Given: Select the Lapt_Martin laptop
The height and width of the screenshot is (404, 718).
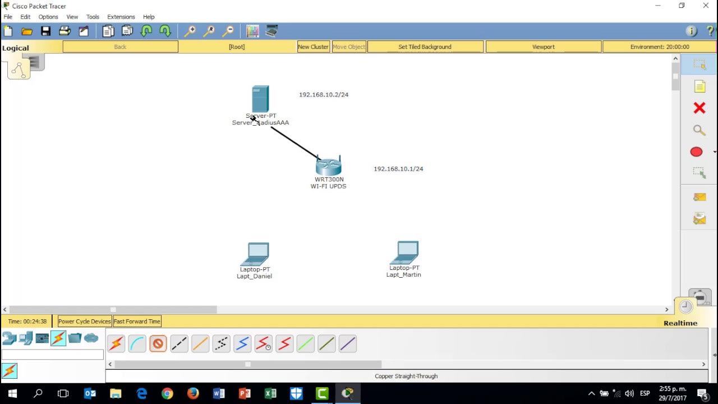Looking at the screenshot, I should click(x=404, y=252).
